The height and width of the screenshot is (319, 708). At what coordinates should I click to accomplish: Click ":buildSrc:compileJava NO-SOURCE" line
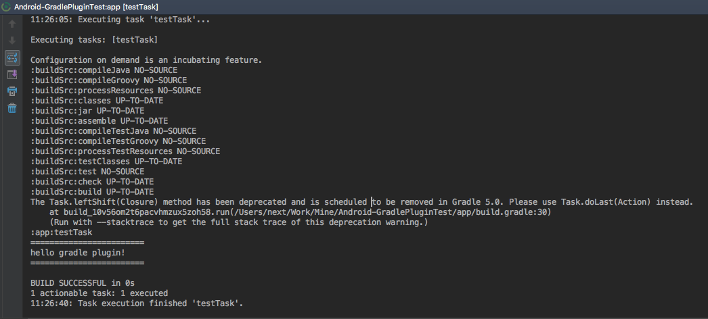point(104,70)
